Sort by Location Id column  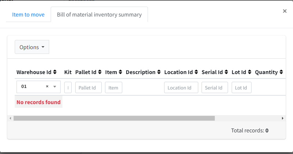(196, 72)
